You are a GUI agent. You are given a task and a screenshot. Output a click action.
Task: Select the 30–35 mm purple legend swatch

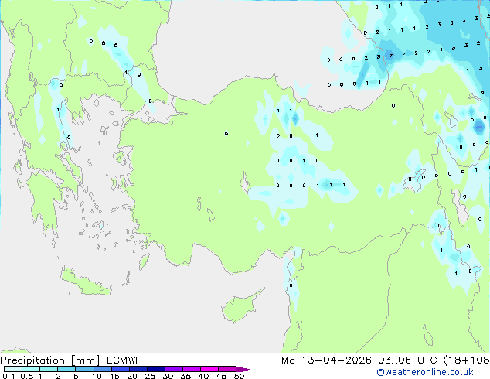173,369
